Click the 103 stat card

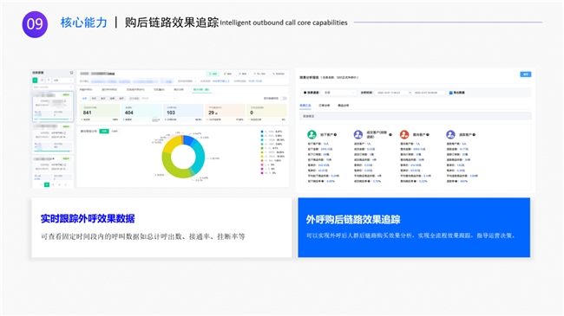click(x=183, y=113)
